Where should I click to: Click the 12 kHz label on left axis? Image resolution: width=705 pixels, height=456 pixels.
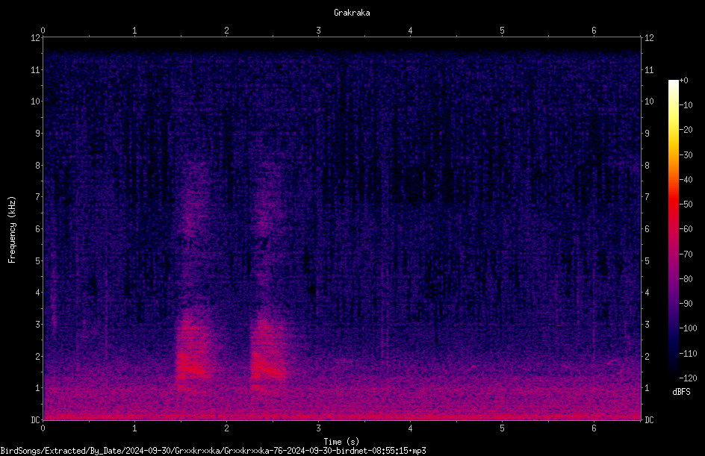click(x=35, y=38)
